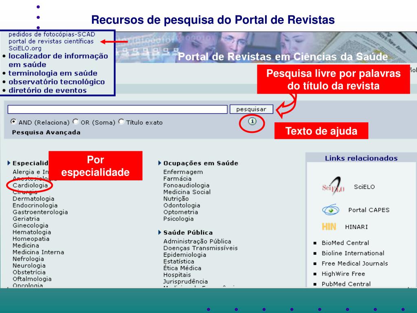Open the Nefrologia specialty link

28,259
